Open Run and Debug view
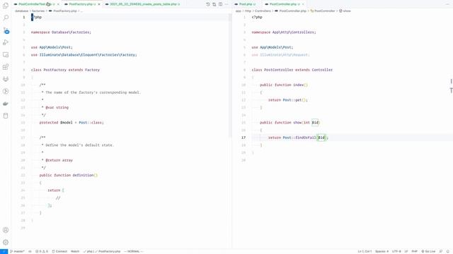Viewport: 453px width, 254px height. (x=6, y=42)
